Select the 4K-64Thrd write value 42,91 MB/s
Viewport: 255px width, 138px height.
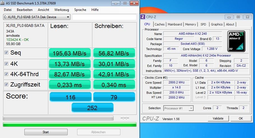point(114,74)
